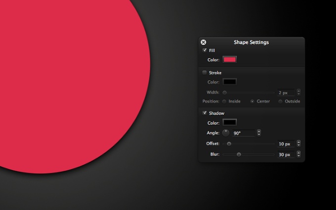Select the Outside stroke position
This screenshot has height=210, width=336.
pyautogui.click(x=281, y=101)
